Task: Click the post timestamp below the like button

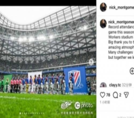Action: (x=105, y=102)
